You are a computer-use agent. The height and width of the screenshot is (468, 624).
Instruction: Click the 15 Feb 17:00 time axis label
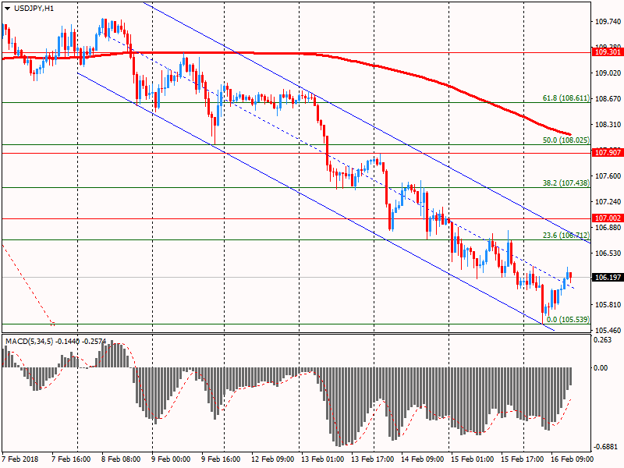tap(522, 459)
